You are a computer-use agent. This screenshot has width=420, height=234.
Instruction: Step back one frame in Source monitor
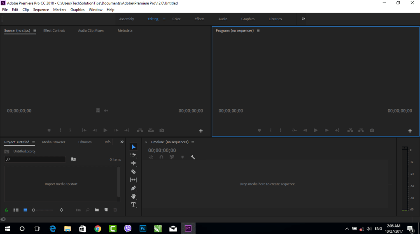point(95,131)
